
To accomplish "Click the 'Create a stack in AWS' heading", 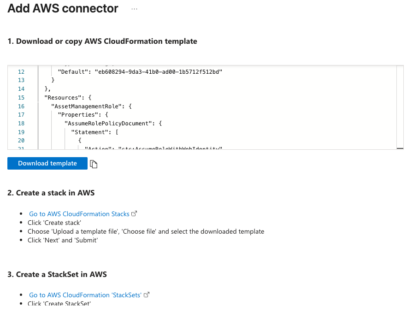I will click(x=51, y=193).
